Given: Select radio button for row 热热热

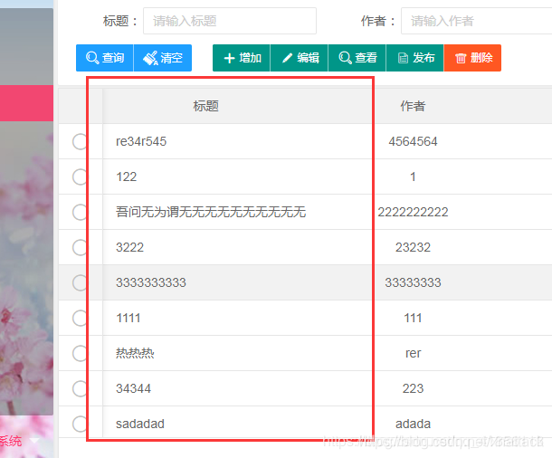Looking at the screenshot, I should (x=81, y=353).
